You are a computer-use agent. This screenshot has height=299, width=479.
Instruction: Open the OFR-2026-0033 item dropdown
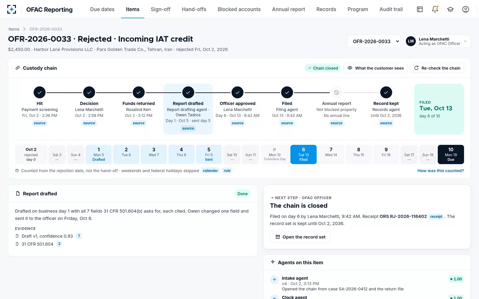(x=374, y=42)
